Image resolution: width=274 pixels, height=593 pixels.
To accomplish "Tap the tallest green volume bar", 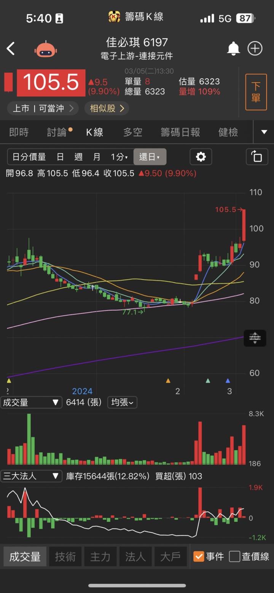I will point(29,439).
